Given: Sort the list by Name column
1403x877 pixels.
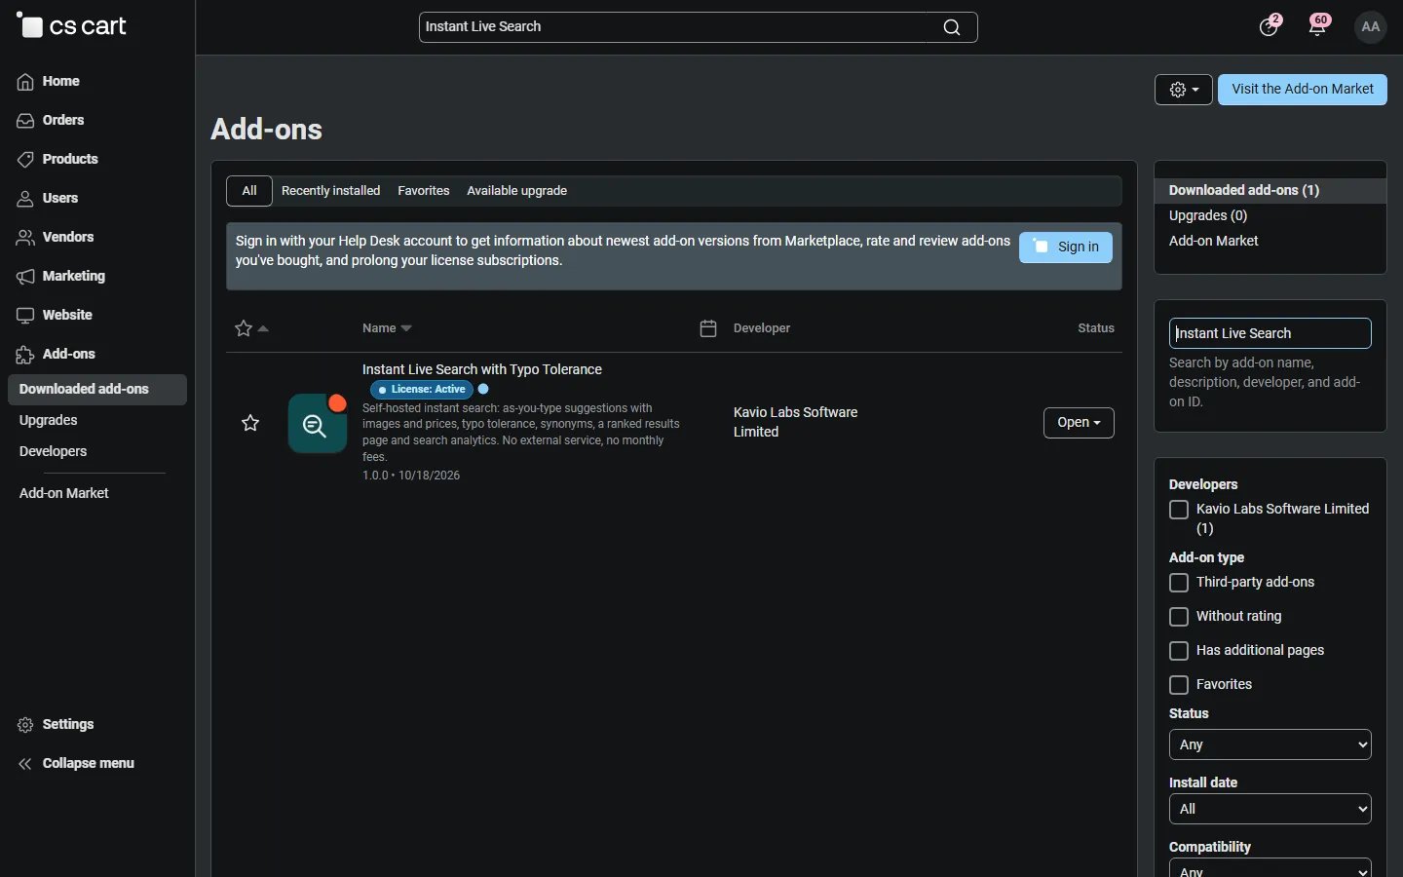Looking at the screenshot, I should point(387,328).
